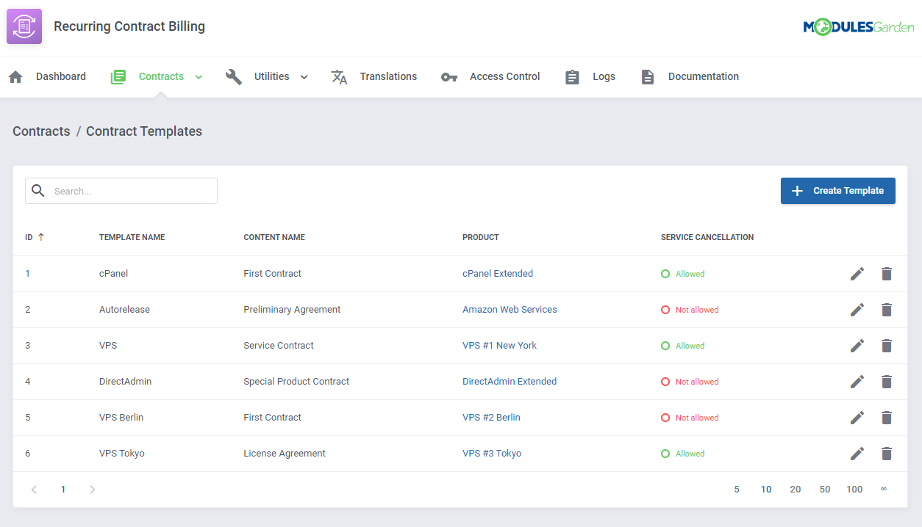
Task: Click the Create Template button
Action: tap(837, 190)
